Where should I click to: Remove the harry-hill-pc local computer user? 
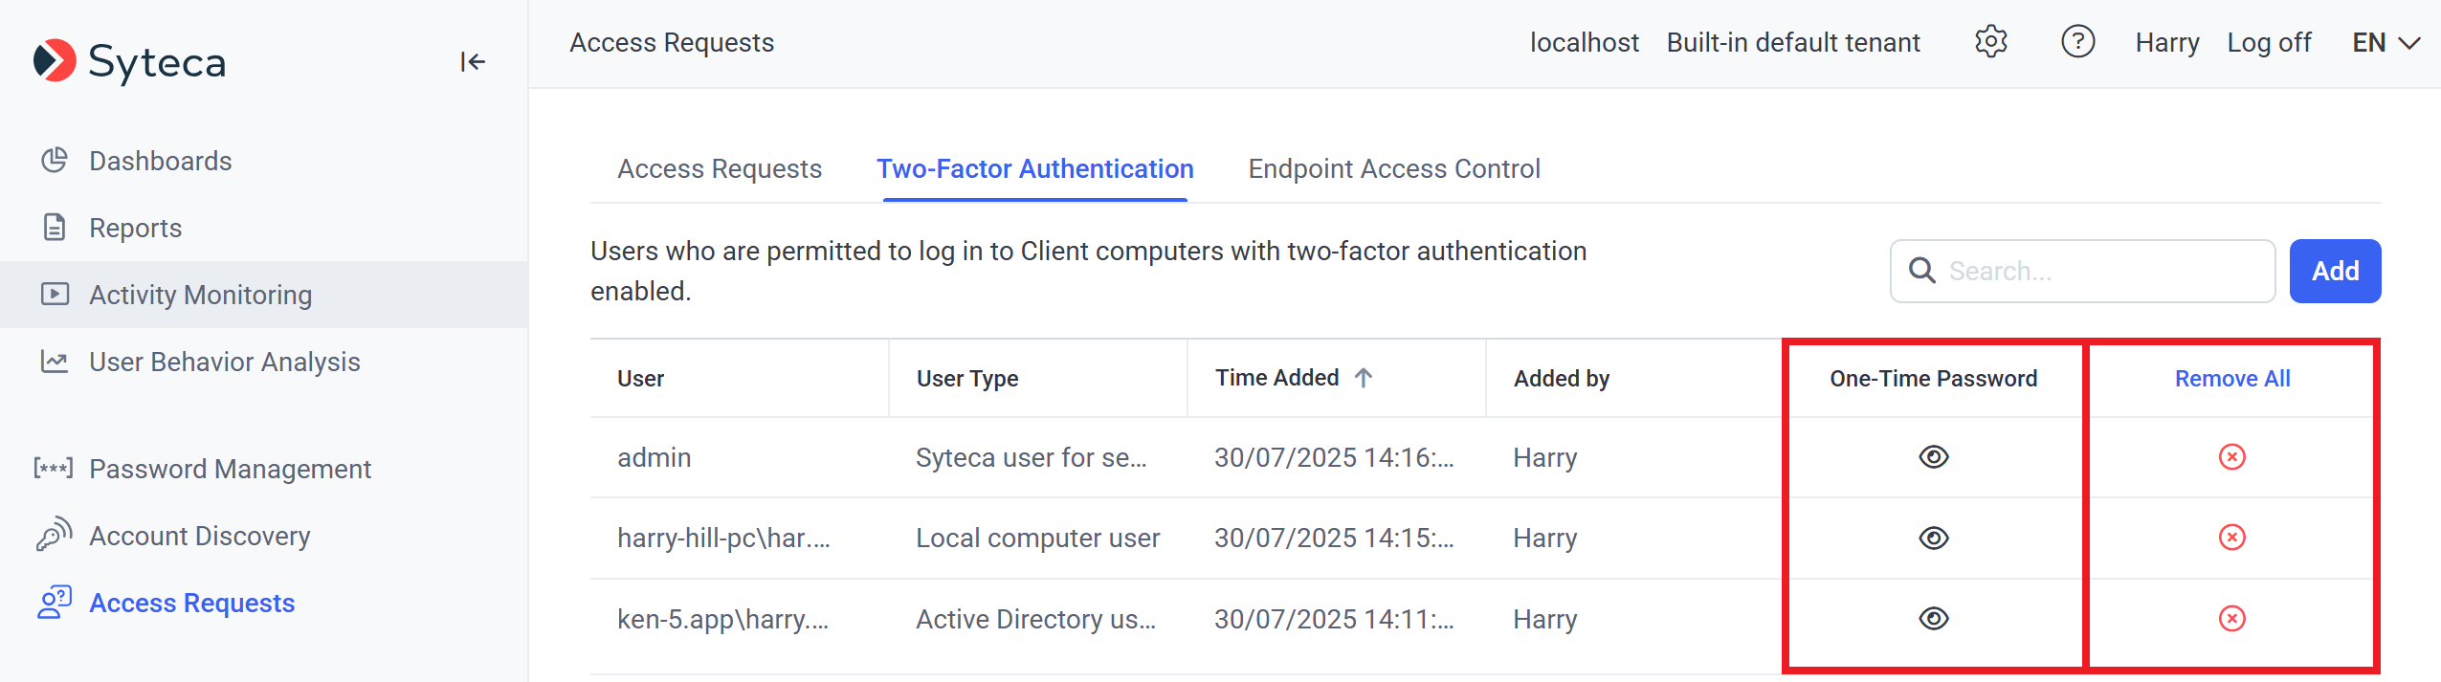pyautogui.click(x=2231, y=538)
